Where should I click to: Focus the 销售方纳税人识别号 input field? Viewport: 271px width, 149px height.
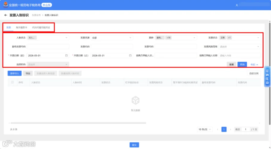click(x=176, y=56)
